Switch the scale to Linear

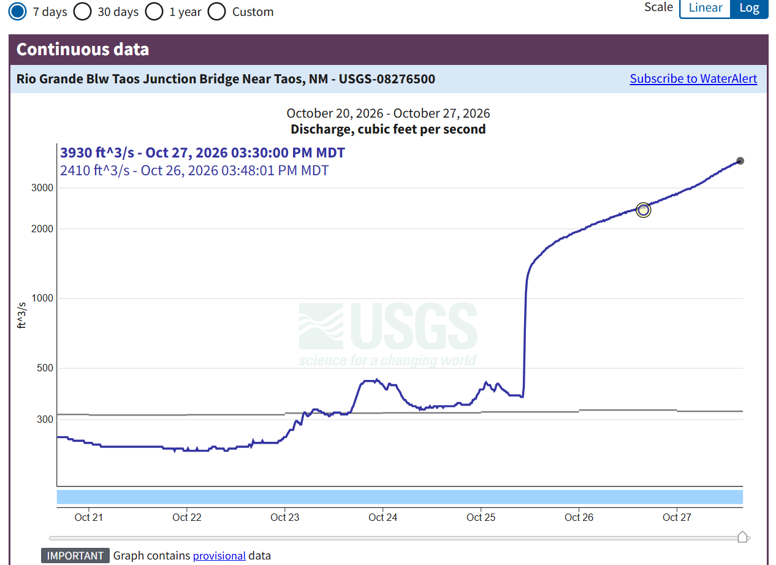pyautogui.click(x=706, y=8)
